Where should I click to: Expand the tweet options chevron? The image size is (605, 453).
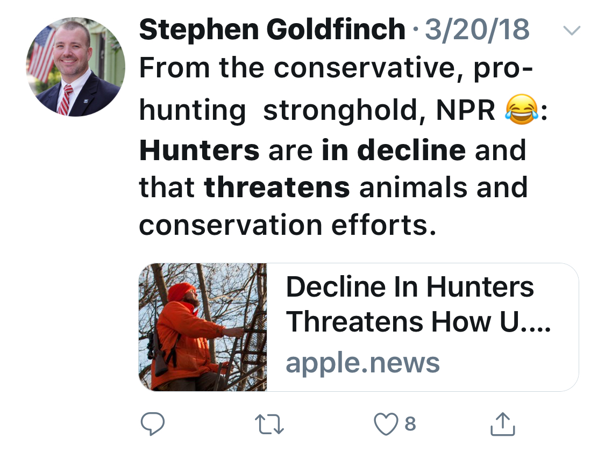[571, 31]
